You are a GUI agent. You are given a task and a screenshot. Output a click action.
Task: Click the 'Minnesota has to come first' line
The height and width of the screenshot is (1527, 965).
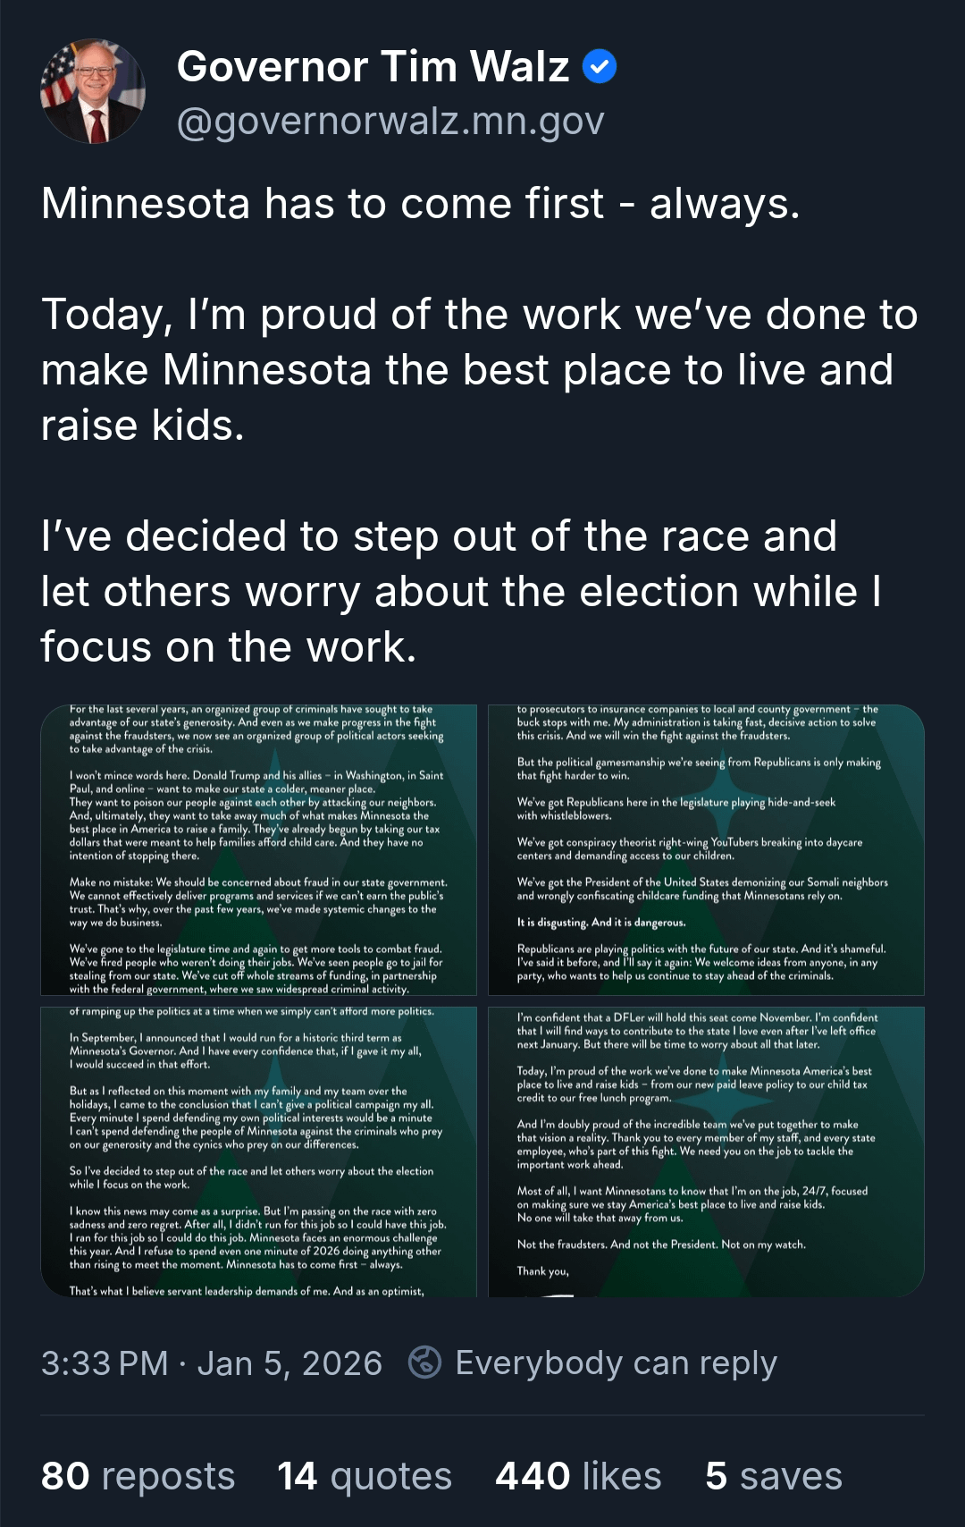(420, 203)
